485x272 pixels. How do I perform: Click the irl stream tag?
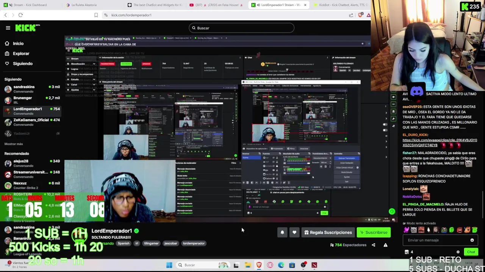coord(137,243)
